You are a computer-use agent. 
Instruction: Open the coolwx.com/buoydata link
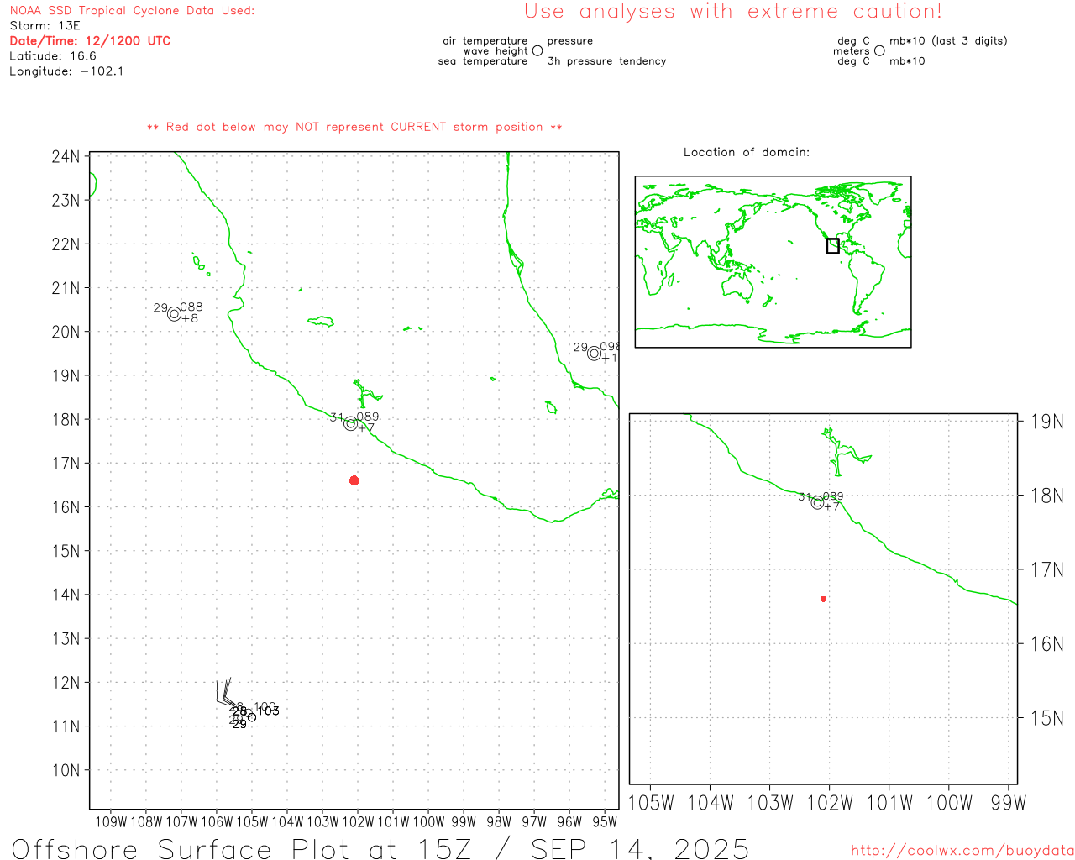coord(962,851)
